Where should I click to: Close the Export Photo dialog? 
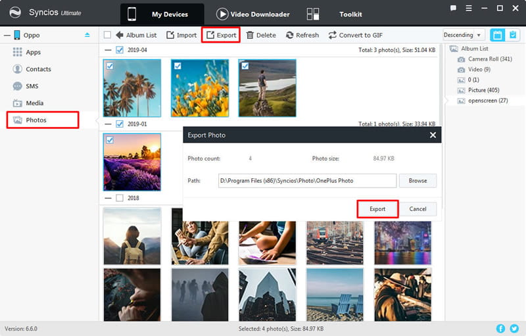[433, 135]
